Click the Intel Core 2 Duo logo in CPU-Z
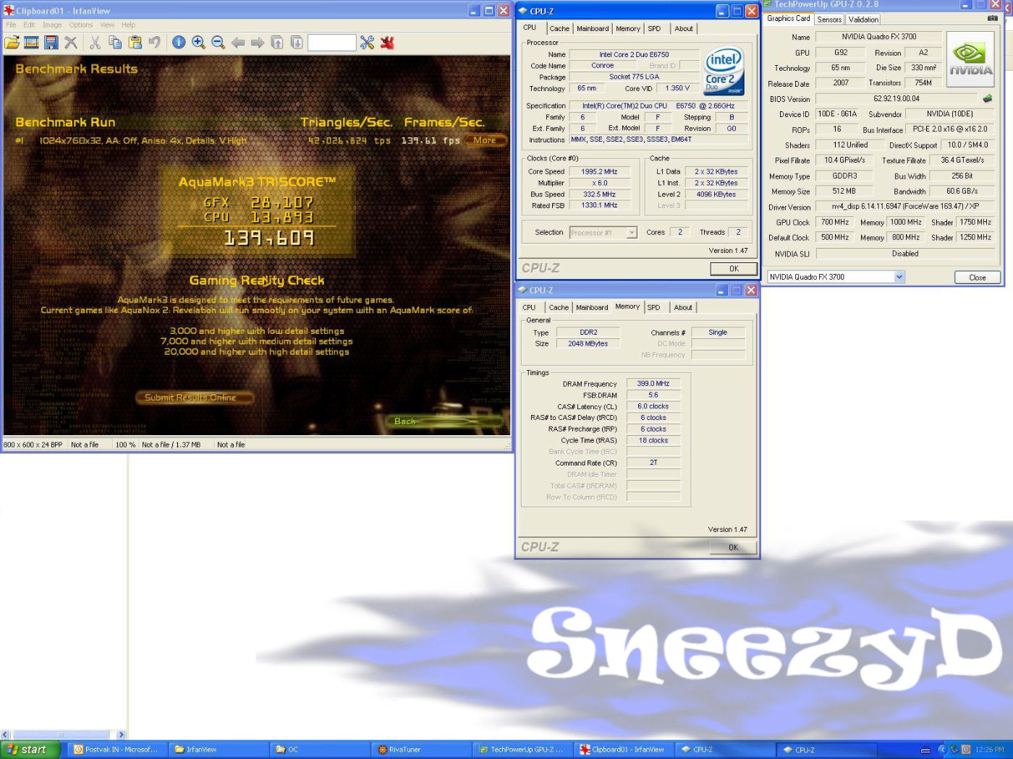The height and width of the screenshot is (759, 1013). [724, 72]
